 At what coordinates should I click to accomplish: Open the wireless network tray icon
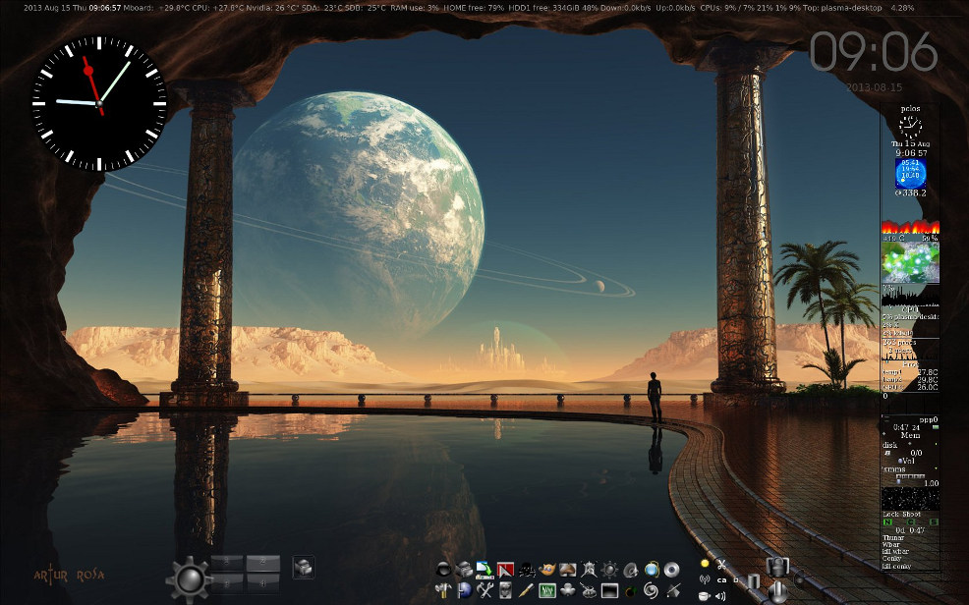click(705, 579)
